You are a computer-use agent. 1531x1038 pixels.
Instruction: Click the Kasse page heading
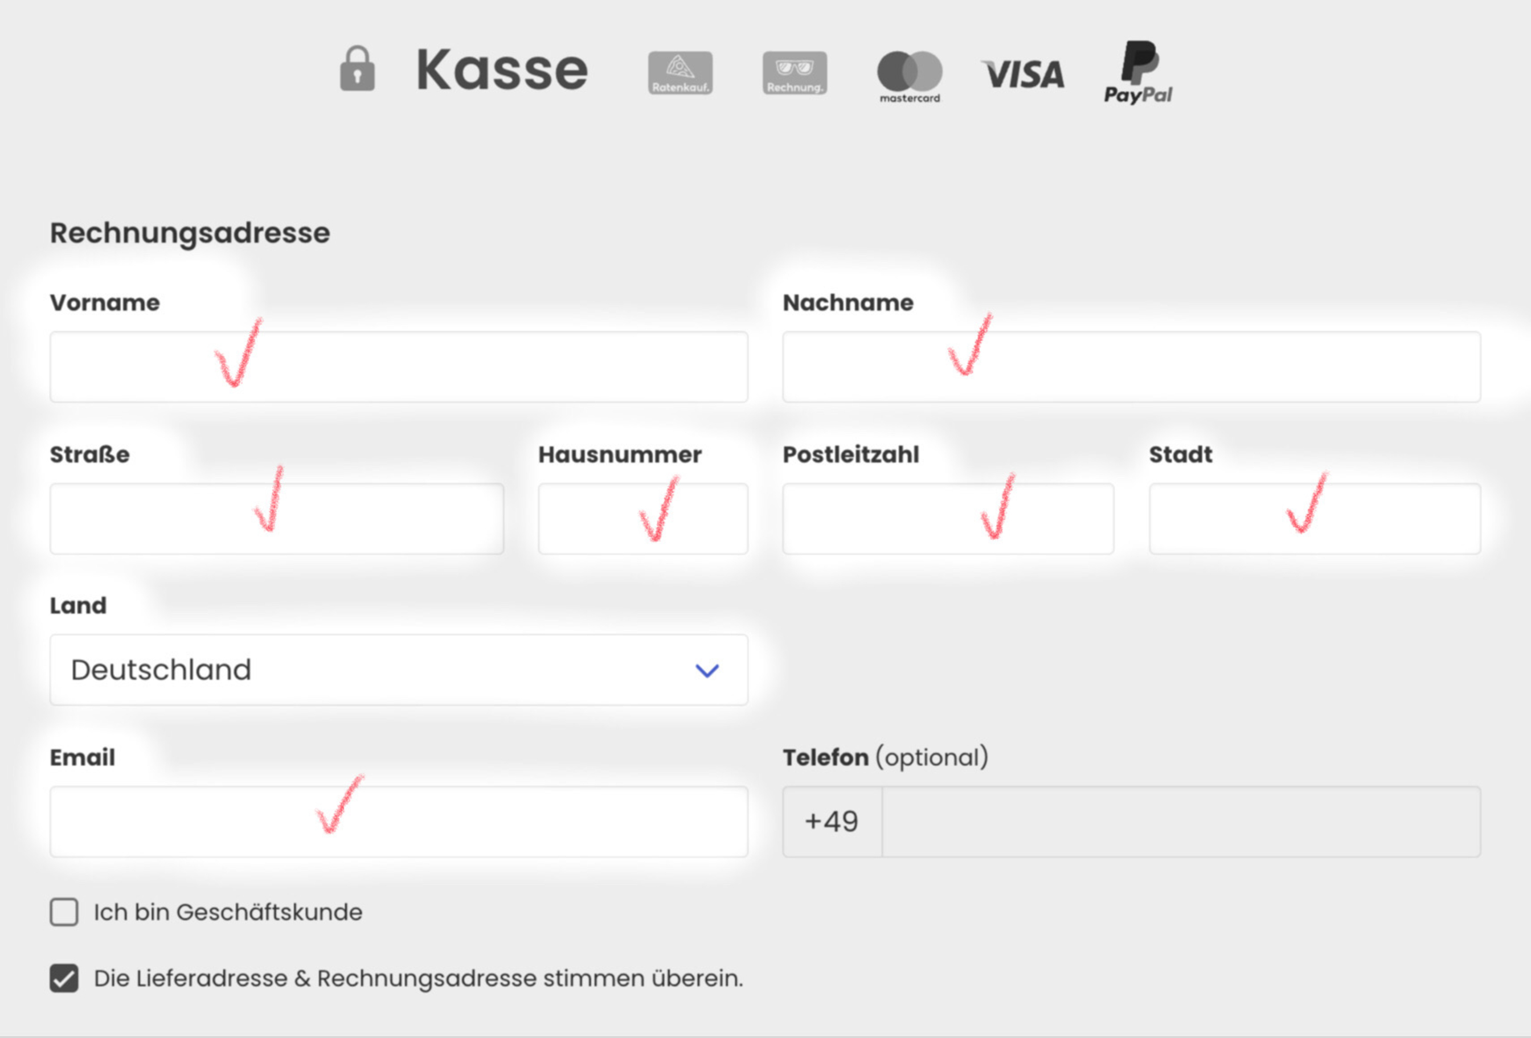502,70
